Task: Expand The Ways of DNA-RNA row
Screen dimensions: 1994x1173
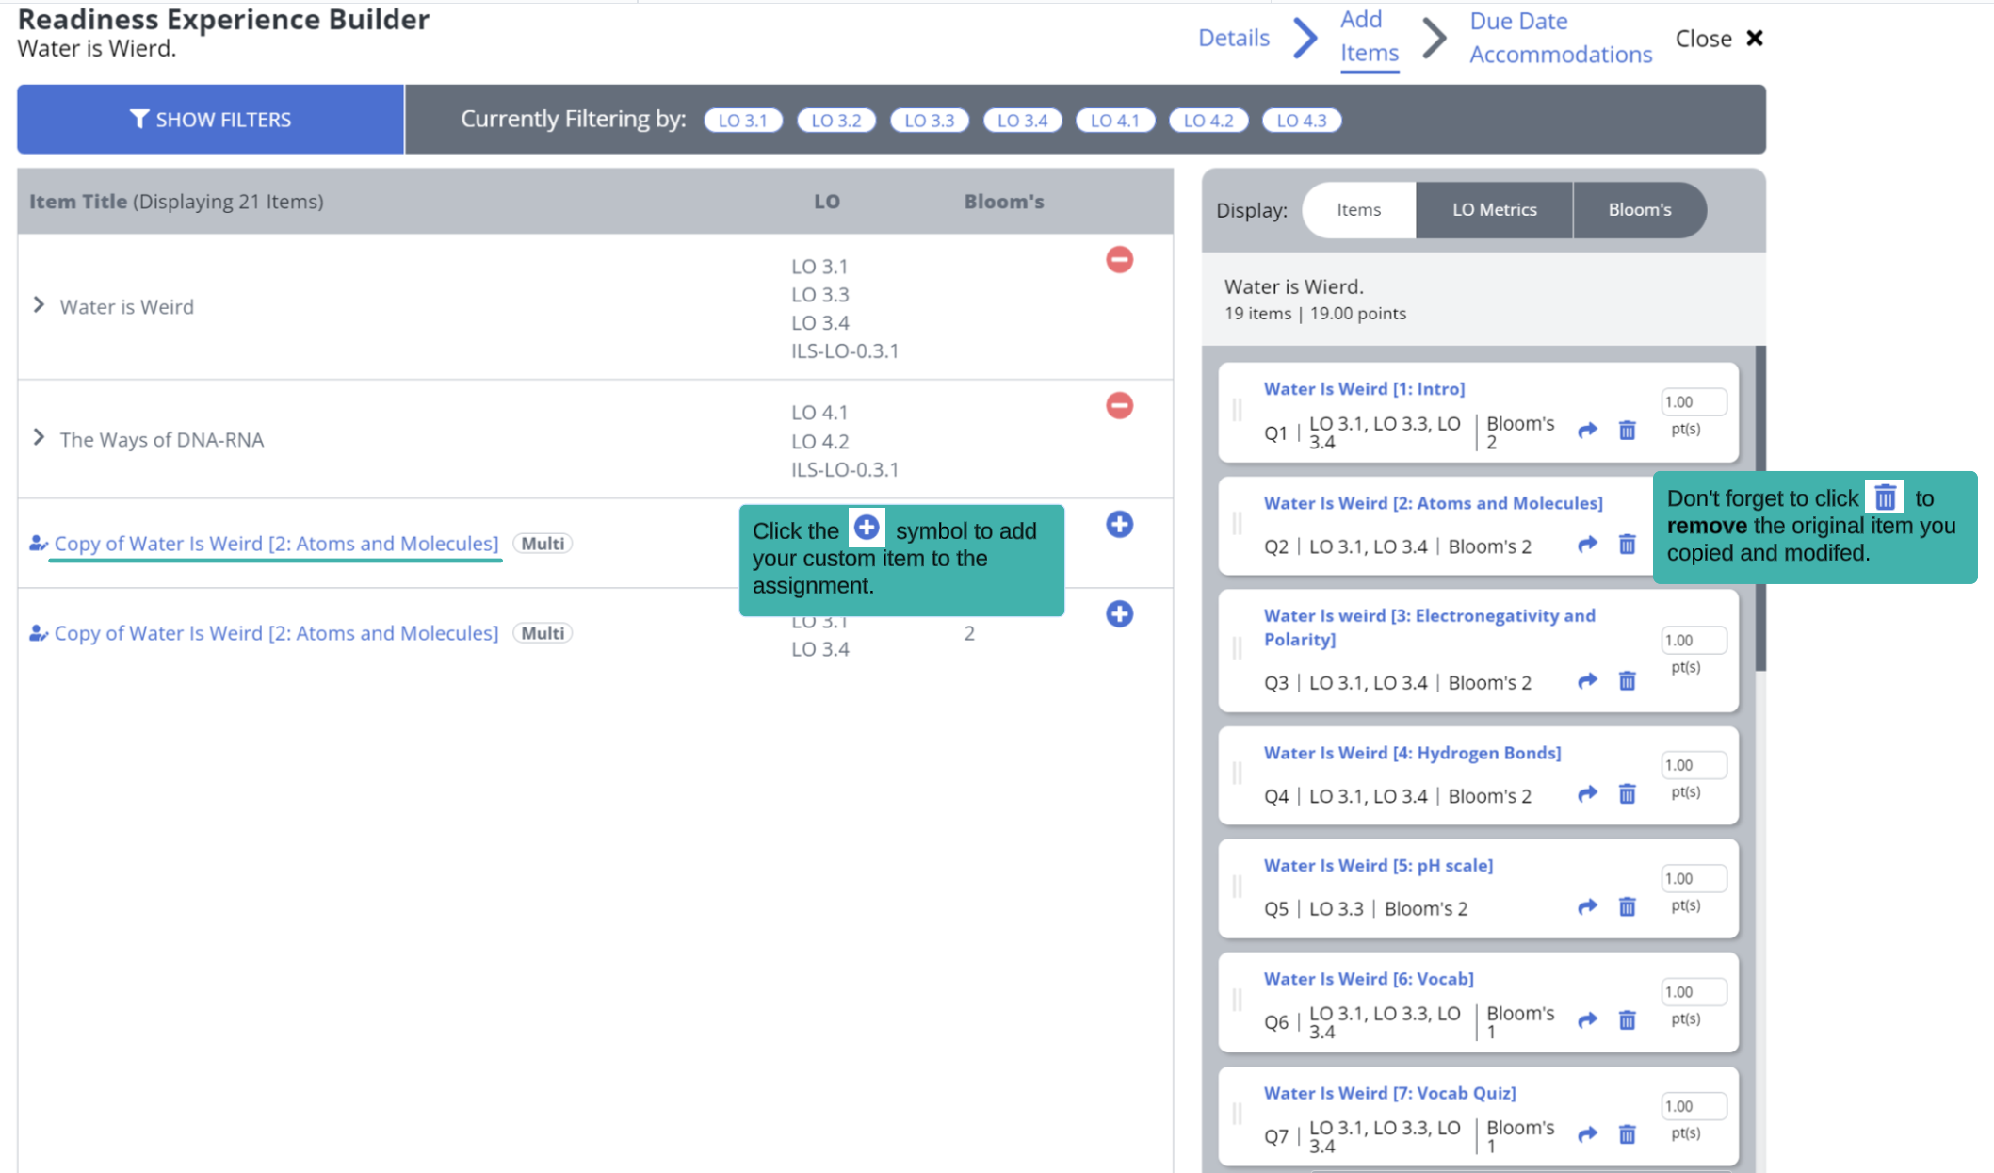Action: tap(39, 438)
